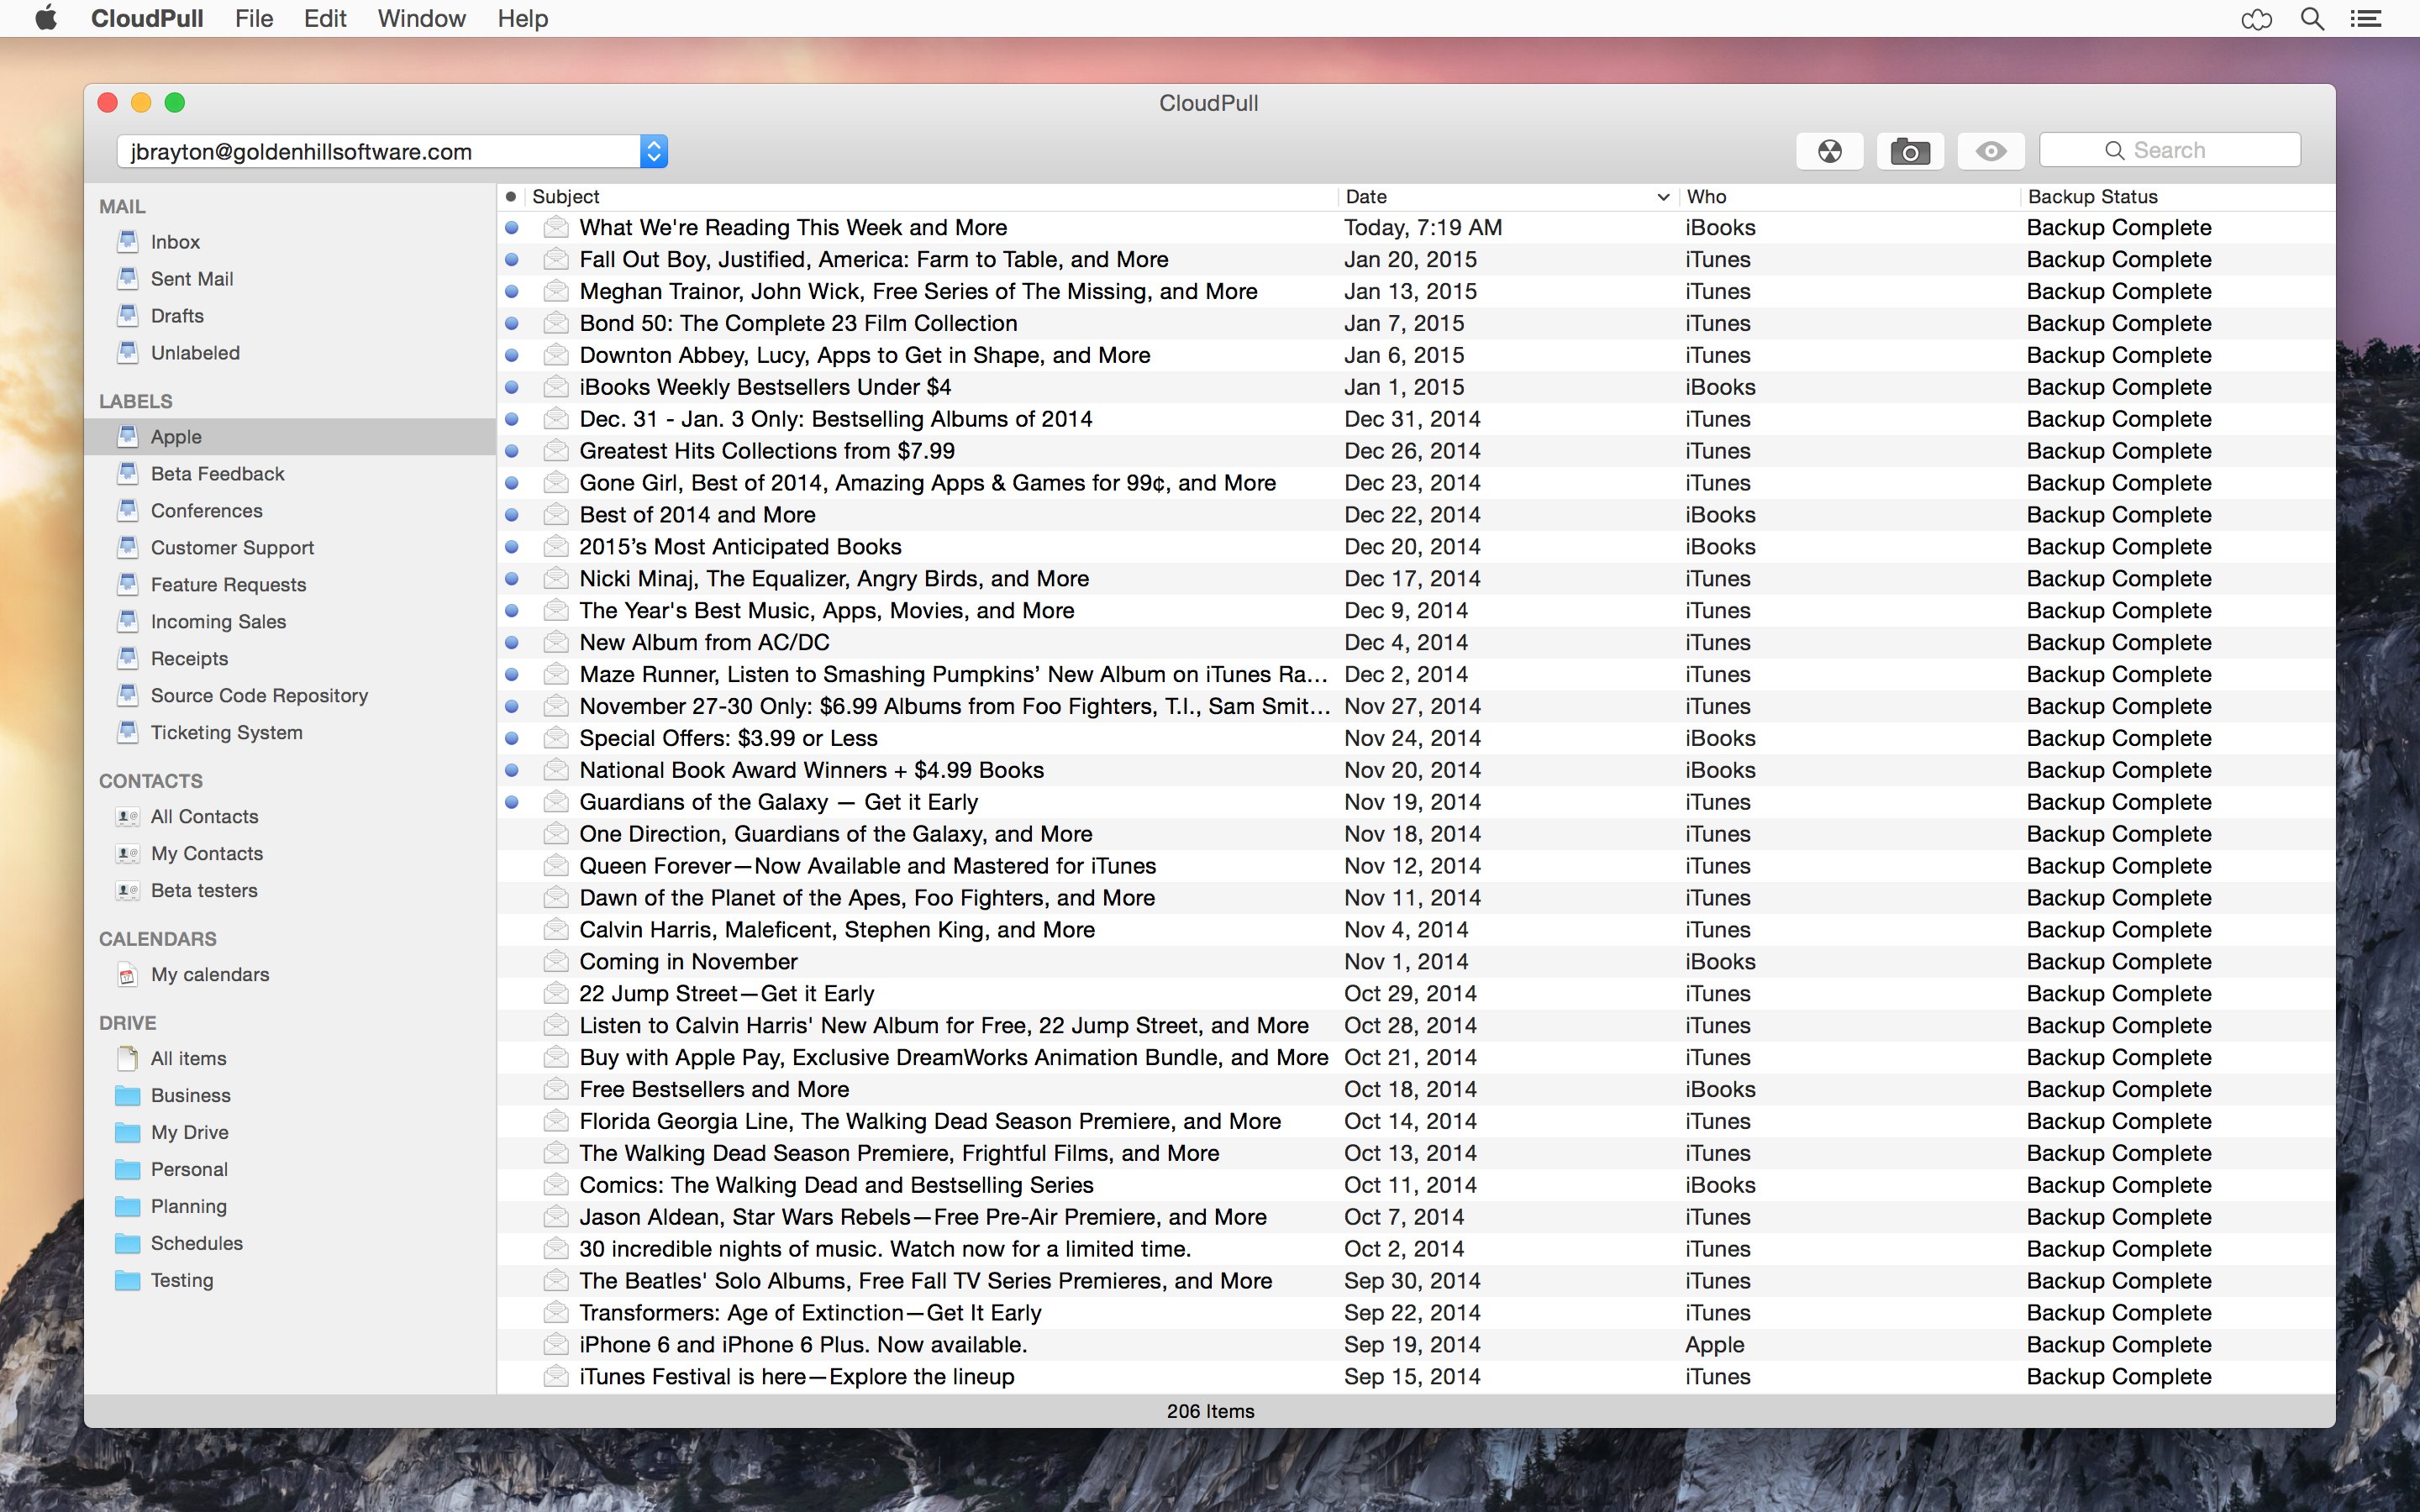Screen dimensions: 2420x1512
Task: Toggle the eye Quick Look button
Action: coord(1990,151)
